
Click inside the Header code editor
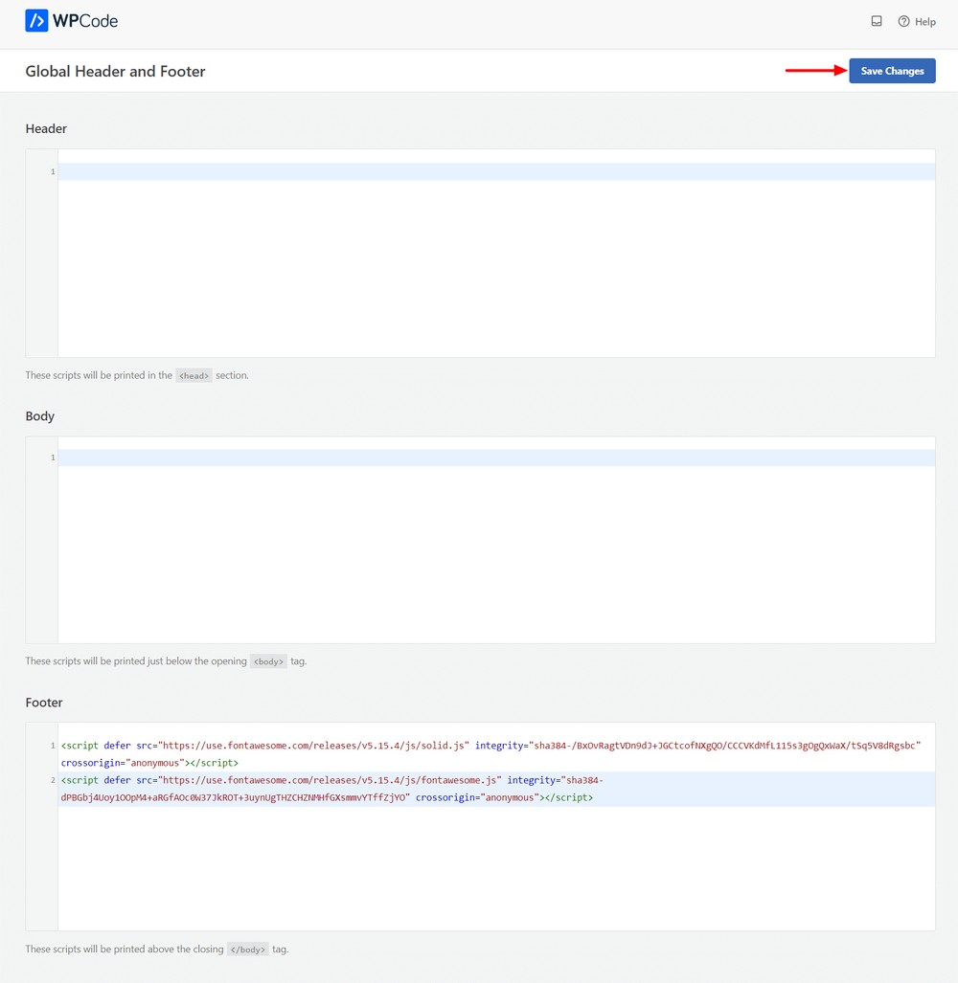click(496, 254)
